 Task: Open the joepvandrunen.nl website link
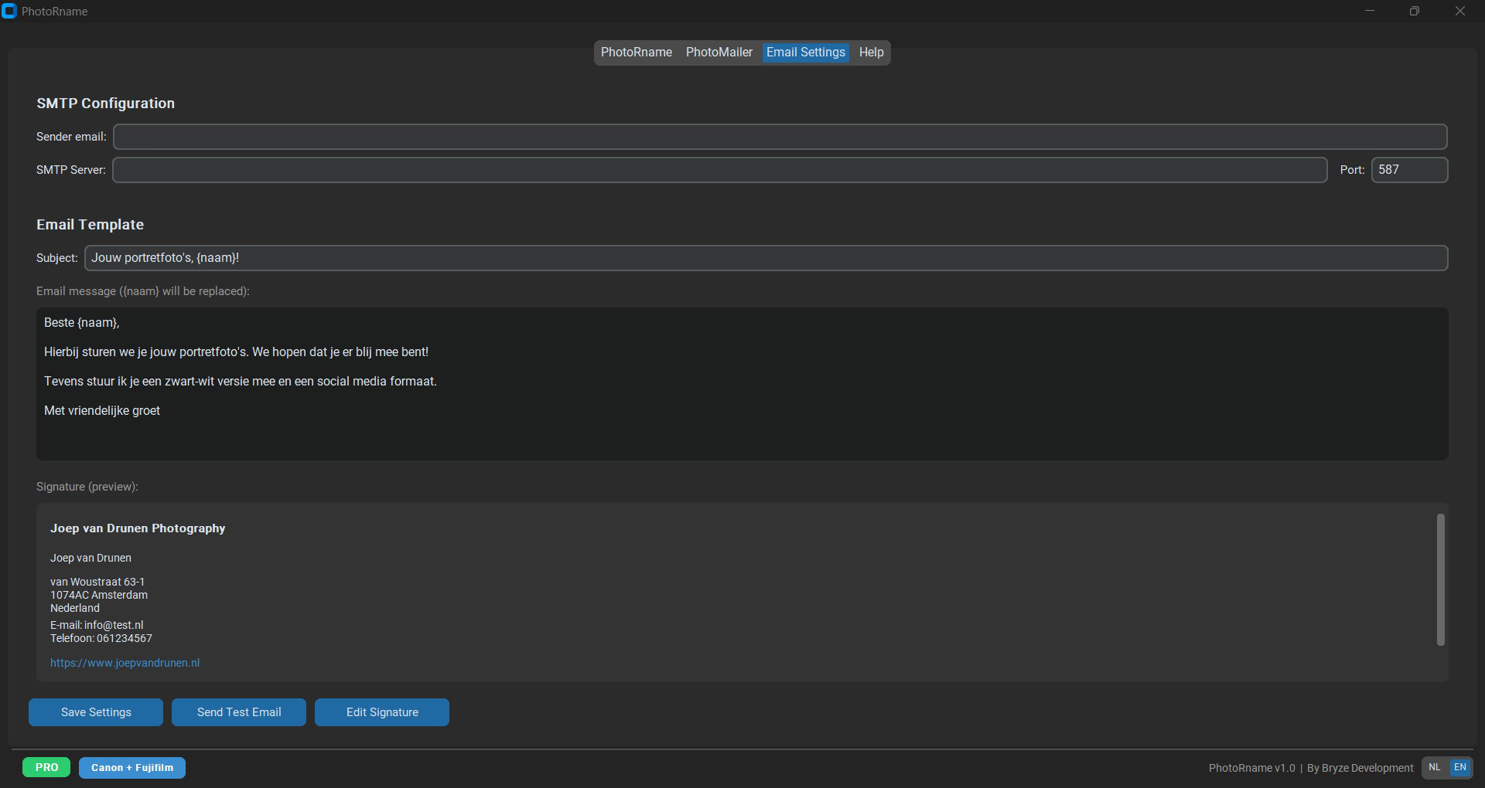click(x=125, y=663)
